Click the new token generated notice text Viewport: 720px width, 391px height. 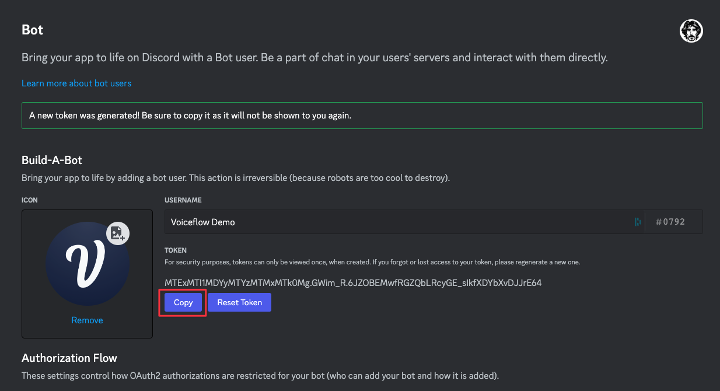coord(190,116)
